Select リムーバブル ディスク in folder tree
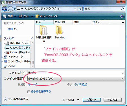The width and height of the screenshot is (127, 106). click(x=18, y=48)
